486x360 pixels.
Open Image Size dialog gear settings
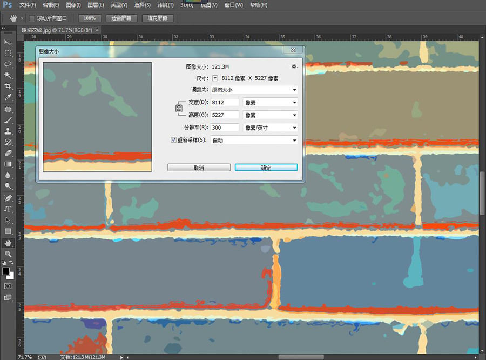(294, 66)
